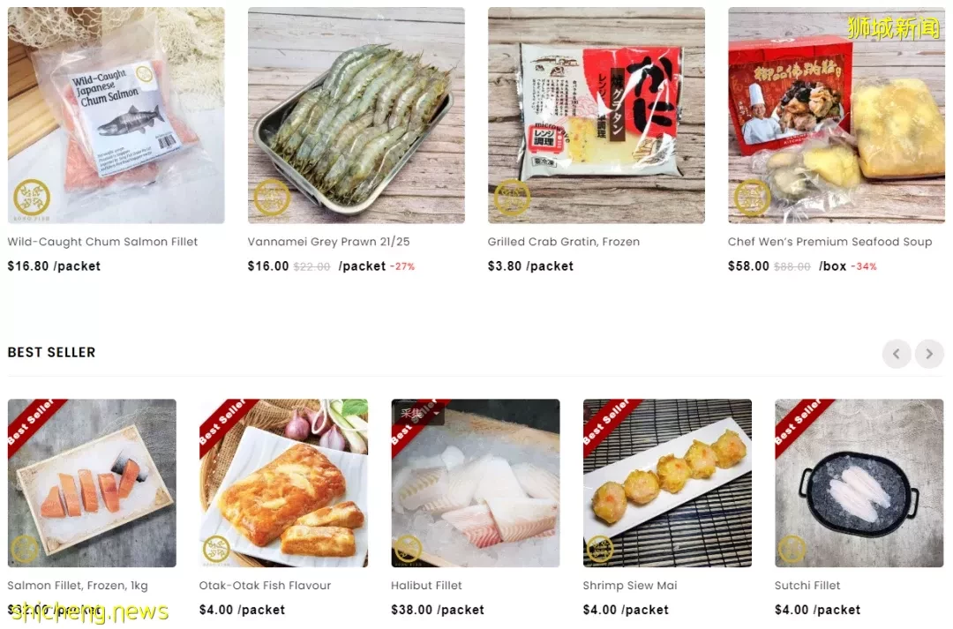Click the Sutchi Fillet product name
The image size is (953, 629).
point(807,585)
